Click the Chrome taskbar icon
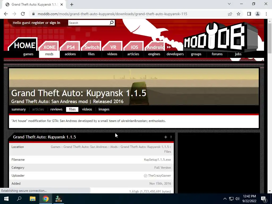 (x=46, y=199)
